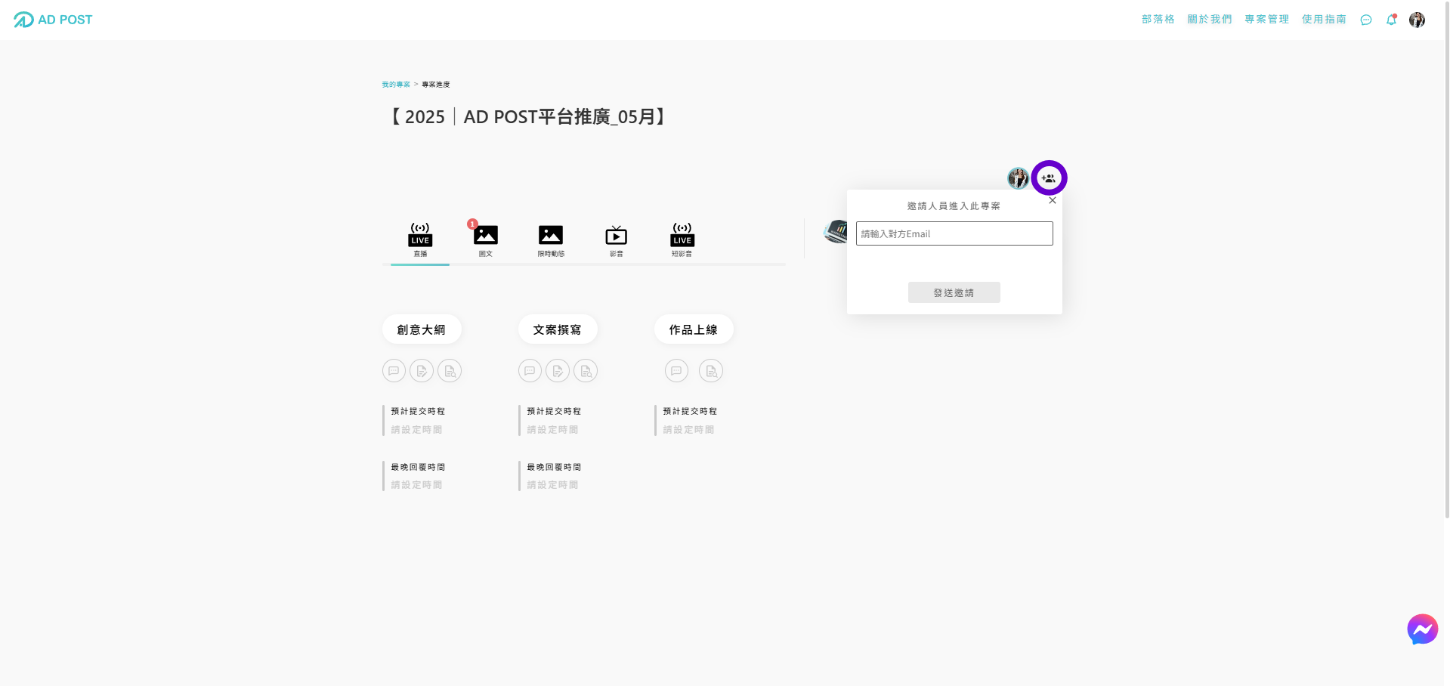Open the comment bubble icon under 創意大綱
The height and width of the screenshot is (686, 1450).
point(393,370)
